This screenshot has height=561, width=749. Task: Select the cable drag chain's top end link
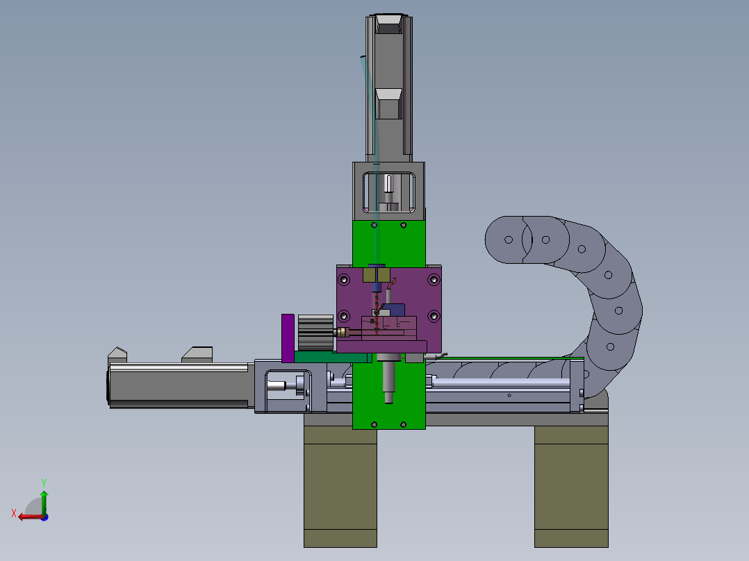(509, 240)
